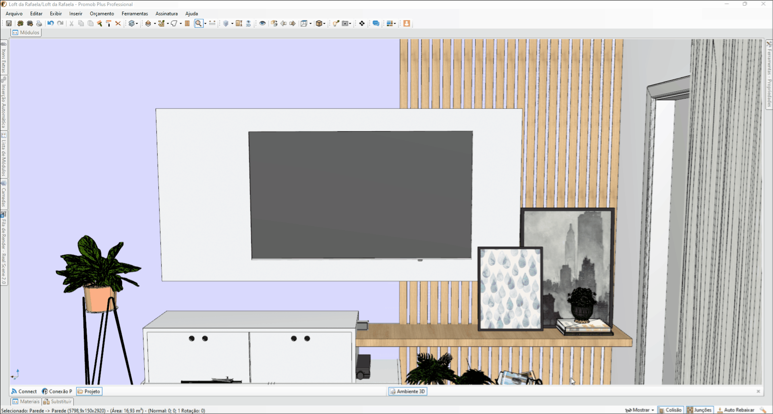Toggle the eye visibility icon
The image size is (773, 414).
(x=262, y=23)
